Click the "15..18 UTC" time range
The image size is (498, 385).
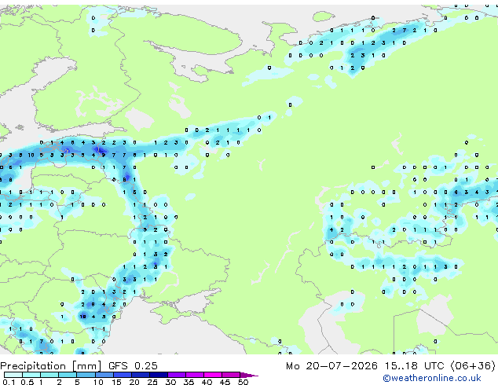click(414, 365)
